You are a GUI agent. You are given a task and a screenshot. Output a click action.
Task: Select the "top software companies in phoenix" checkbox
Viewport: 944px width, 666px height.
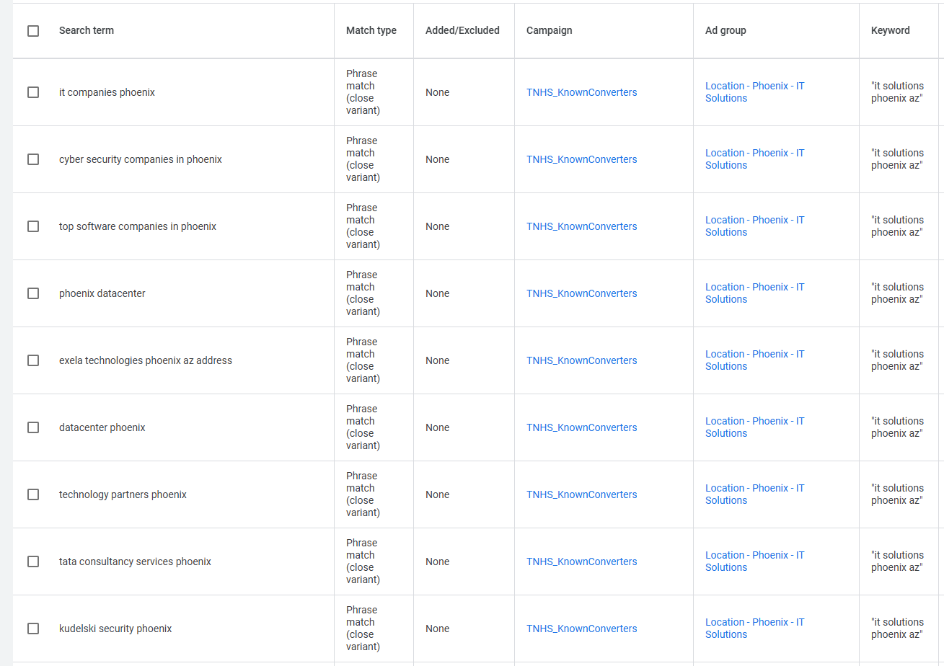(x=33, y=226)
